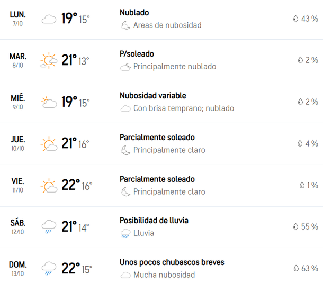Select 'Unos pocos chubascos breves' heading
This screenshot has width=323, height=283.
click(172, 262)
